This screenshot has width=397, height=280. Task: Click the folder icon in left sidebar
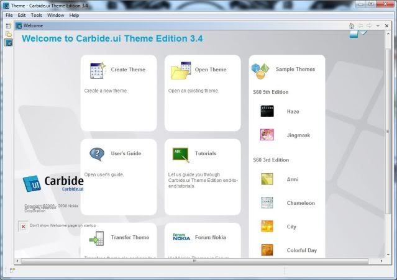[x=9, y=34]
